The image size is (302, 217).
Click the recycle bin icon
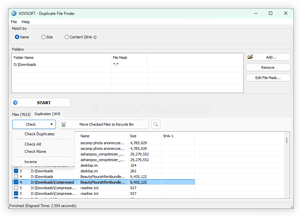tap(64, 124)
